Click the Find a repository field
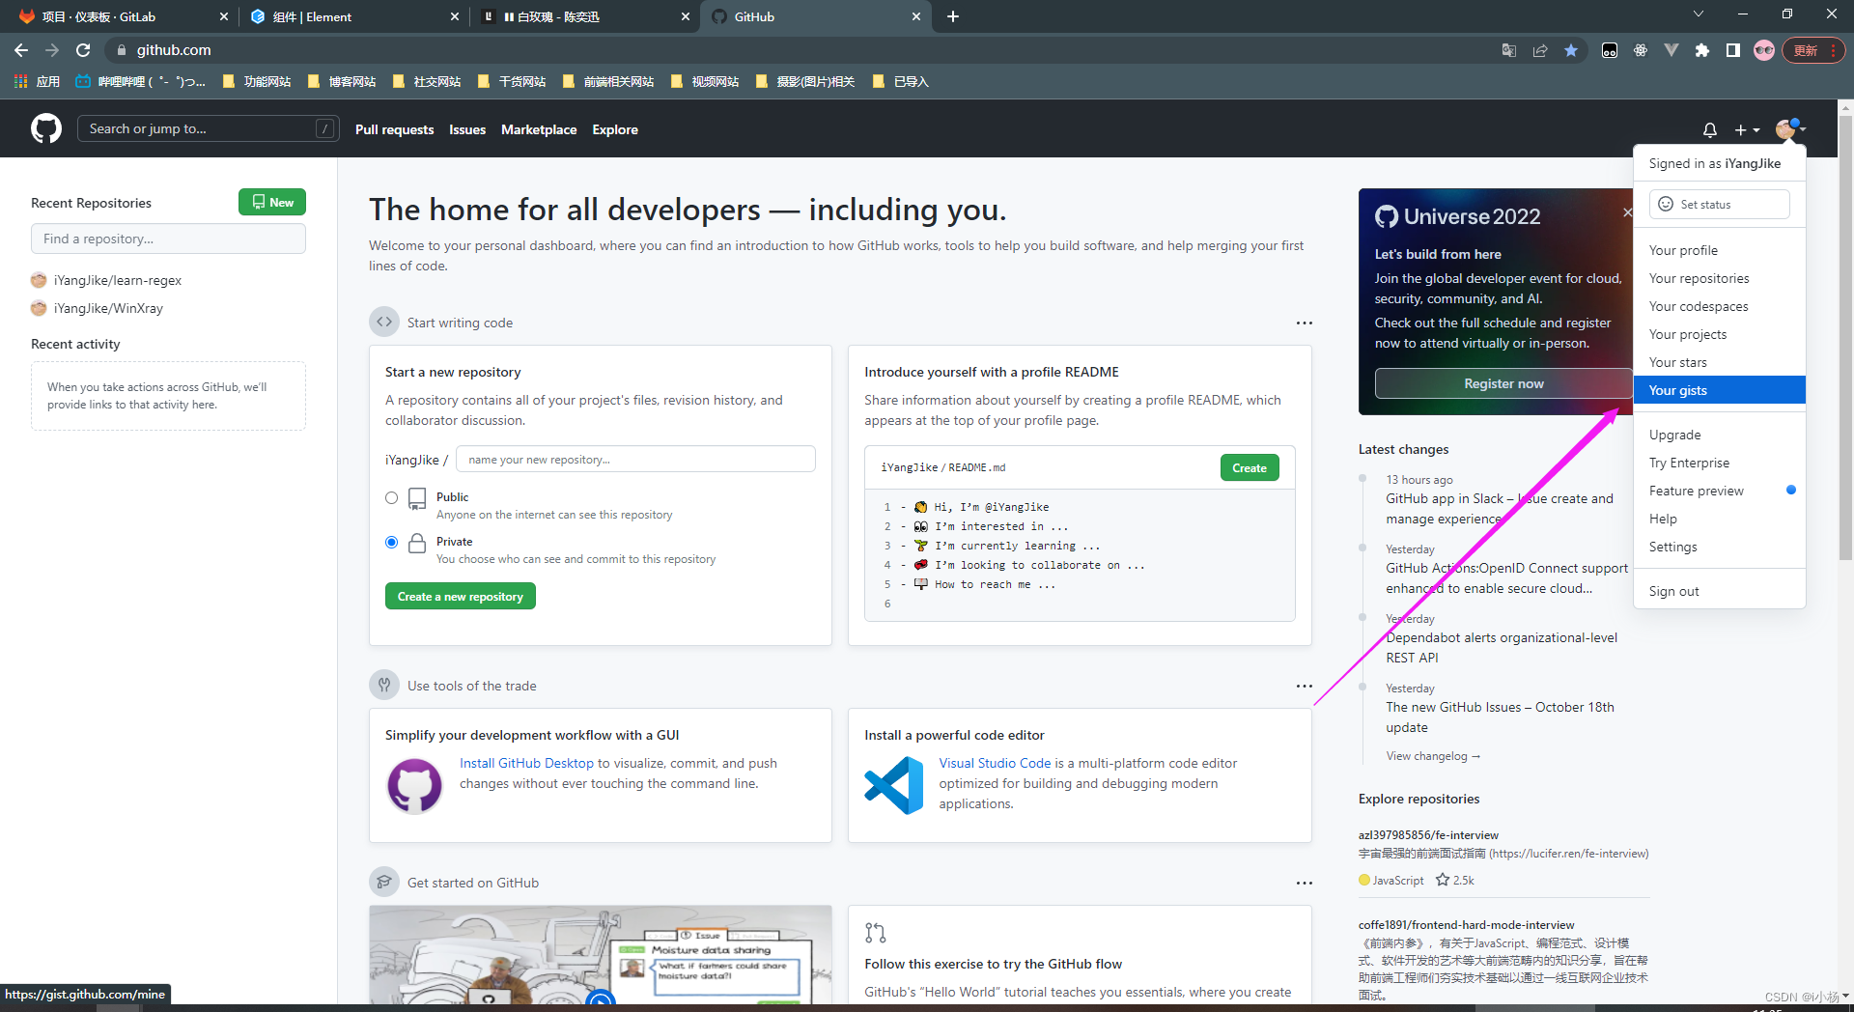 (168, 239)
